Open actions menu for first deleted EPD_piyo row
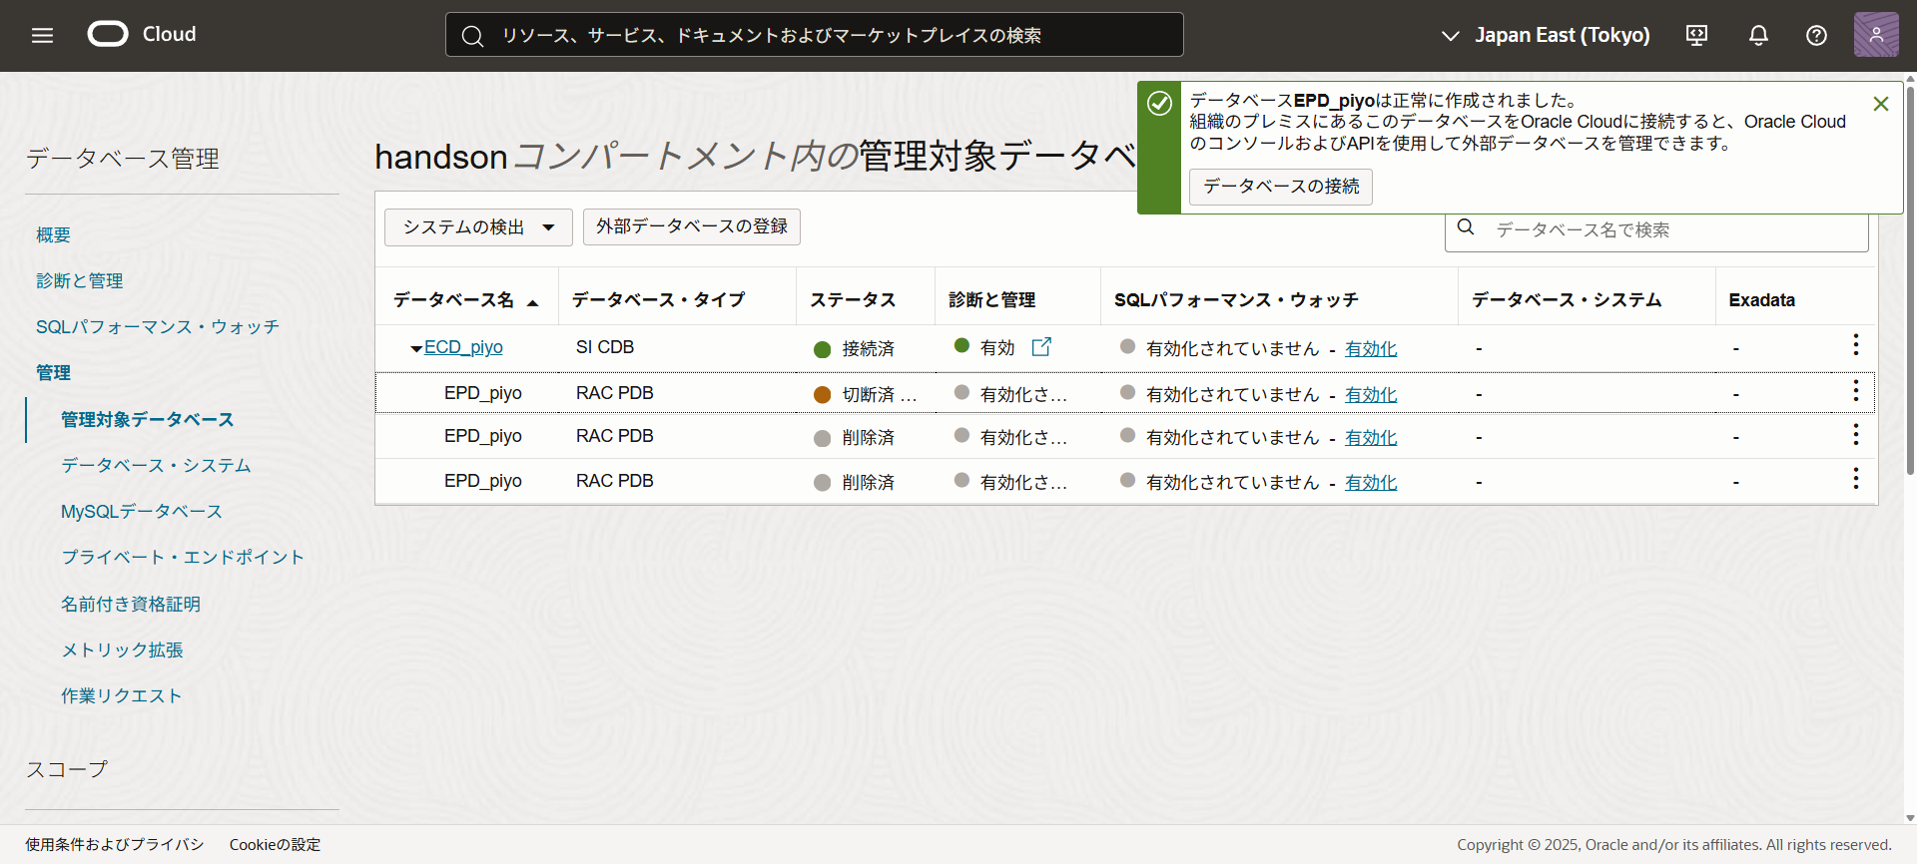 (x=1856, y=435)
